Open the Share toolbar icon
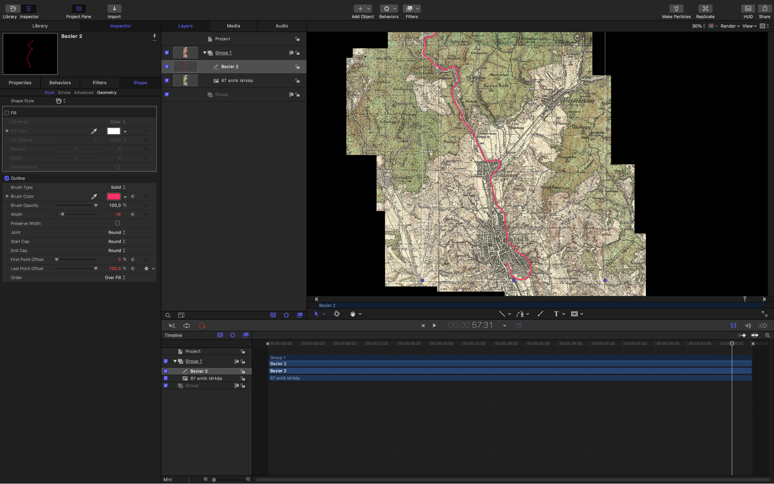 tap(765, 9)
